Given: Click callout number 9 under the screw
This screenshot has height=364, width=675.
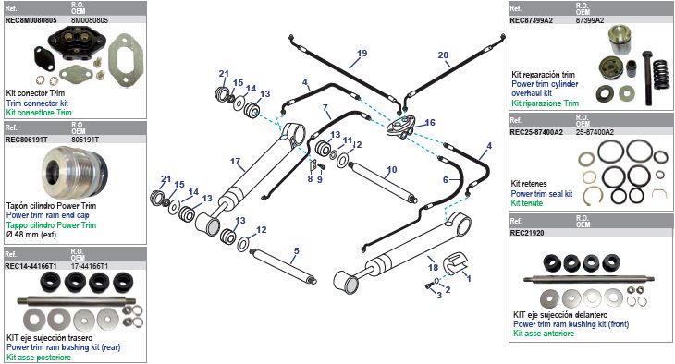Looking at the screenshot, I should (x=319, y=179).
